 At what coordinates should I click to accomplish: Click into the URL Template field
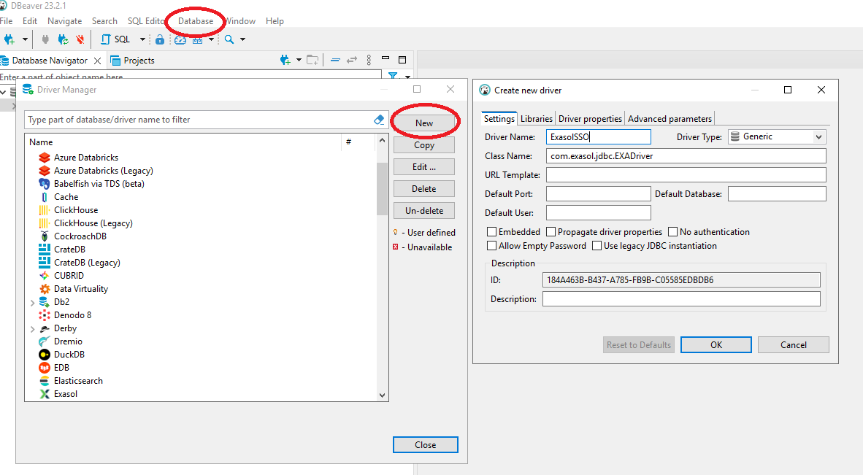click(686, 175)
